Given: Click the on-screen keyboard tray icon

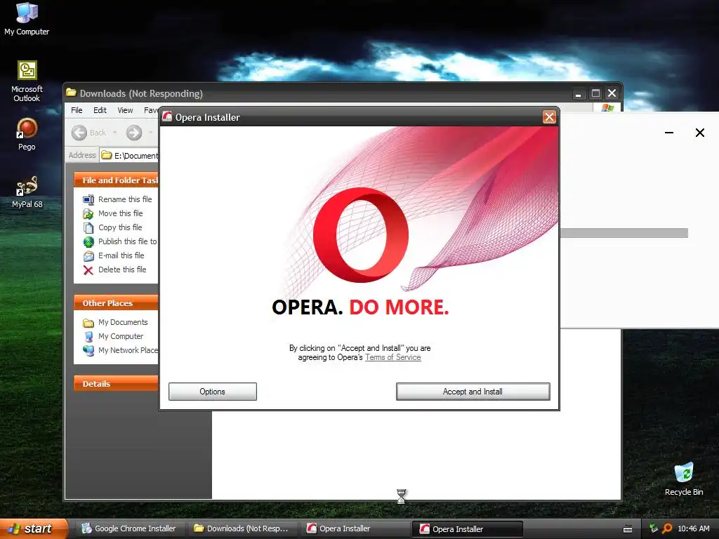Looking at the screenshot, I should click(628, 529).
